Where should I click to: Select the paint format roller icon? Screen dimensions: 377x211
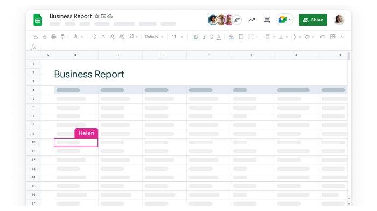tap(63, 37)
